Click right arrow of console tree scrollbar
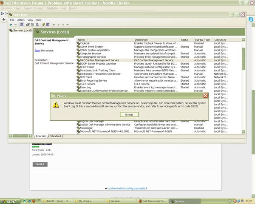This screenshot has width=255, height=204. coord(31,136)
